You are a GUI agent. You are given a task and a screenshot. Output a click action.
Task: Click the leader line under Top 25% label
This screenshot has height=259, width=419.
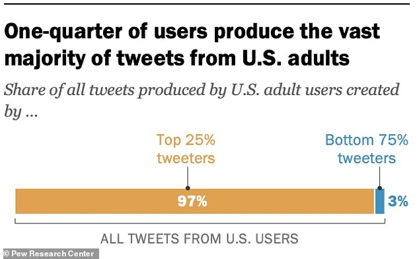tap(188, 177)
